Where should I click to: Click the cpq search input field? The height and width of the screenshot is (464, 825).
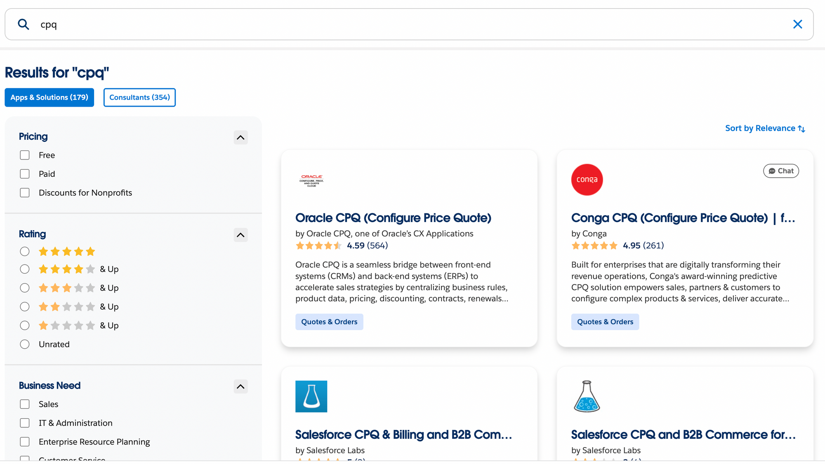point(409,24)
